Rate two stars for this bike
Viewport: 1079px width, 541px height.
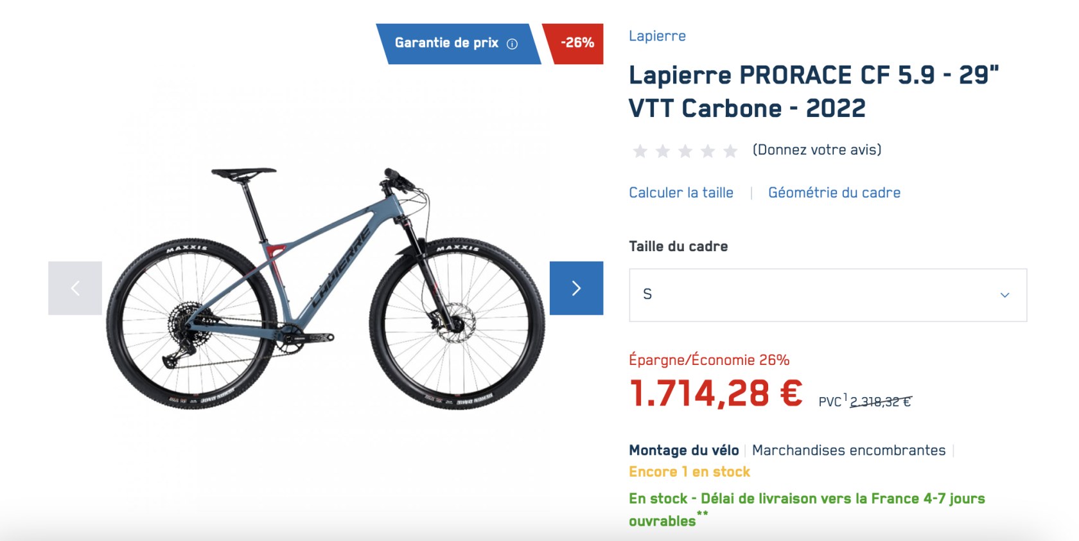[662, 151]
